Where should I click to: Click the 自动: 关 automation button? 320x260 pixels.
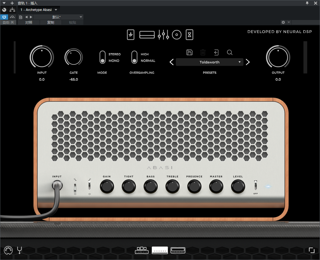[8, 22]
